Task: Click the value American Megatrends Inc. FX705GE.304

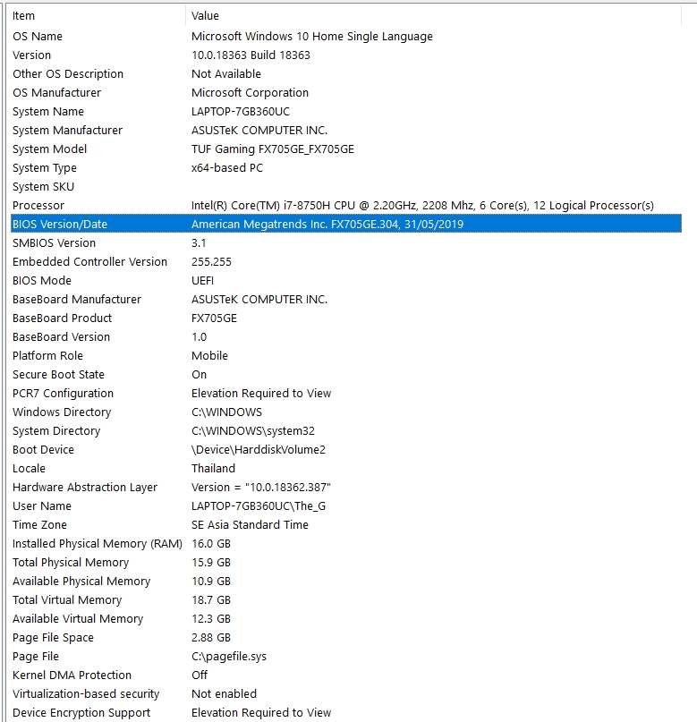Action: click(x=327, y=225)
